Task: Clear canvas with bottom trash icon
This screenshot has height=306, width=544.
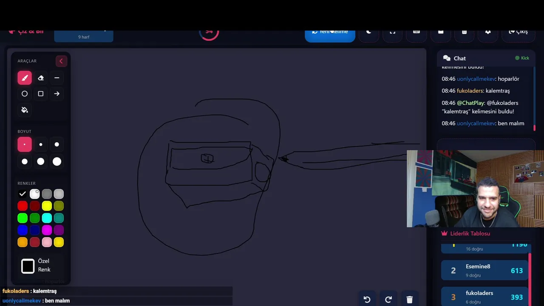Action: 410,299
